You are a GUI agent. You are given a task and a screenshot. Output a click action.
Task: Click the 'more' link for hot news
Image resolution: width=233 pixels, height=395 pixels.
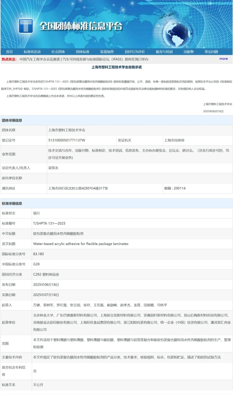(x=223, y=59)
